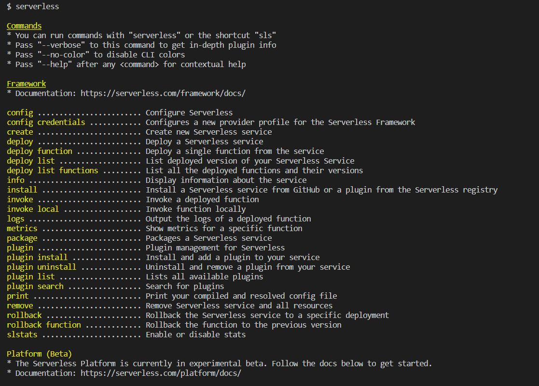The image size is (539, 386).
Task: Click "Enable or disable stats" description
Action: point(195,334)
